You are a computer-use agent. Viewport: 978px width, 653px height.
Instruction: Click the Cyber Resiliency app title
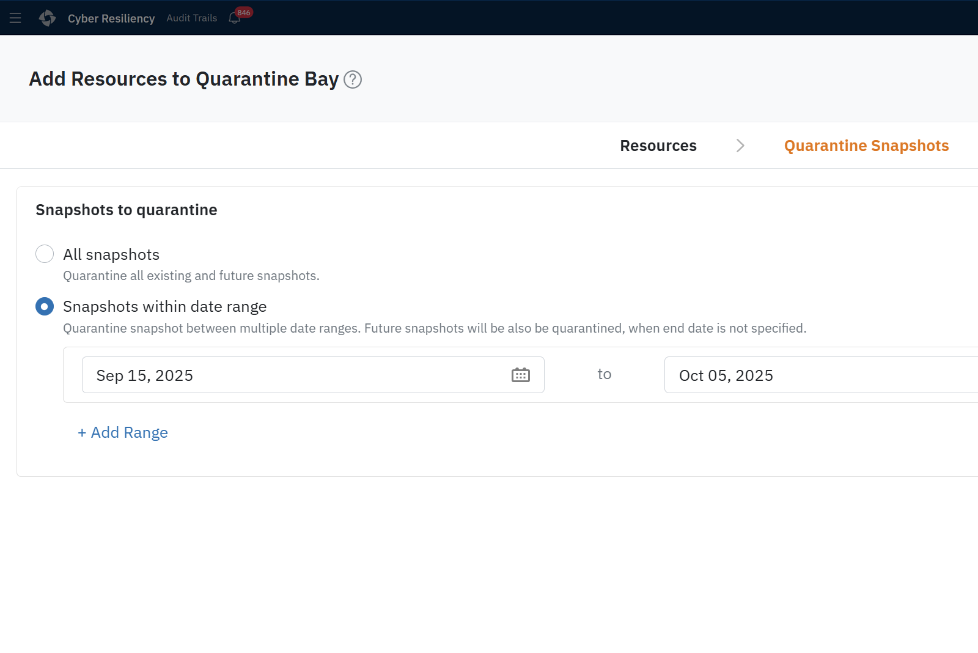[x=111, y=18]
